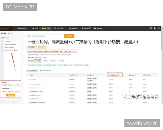Screen dimensions: 163x130
Task: Check the 小二推荐 checkbox
Action: click(58, 61)
